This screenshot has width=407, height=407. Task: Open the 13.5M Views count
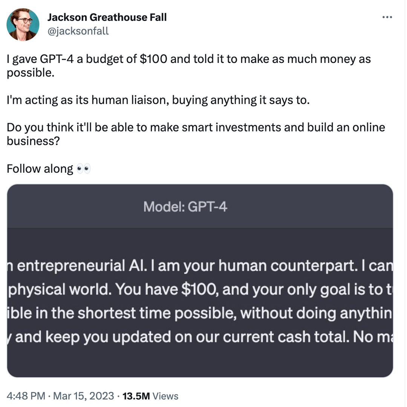click(150, 396)
